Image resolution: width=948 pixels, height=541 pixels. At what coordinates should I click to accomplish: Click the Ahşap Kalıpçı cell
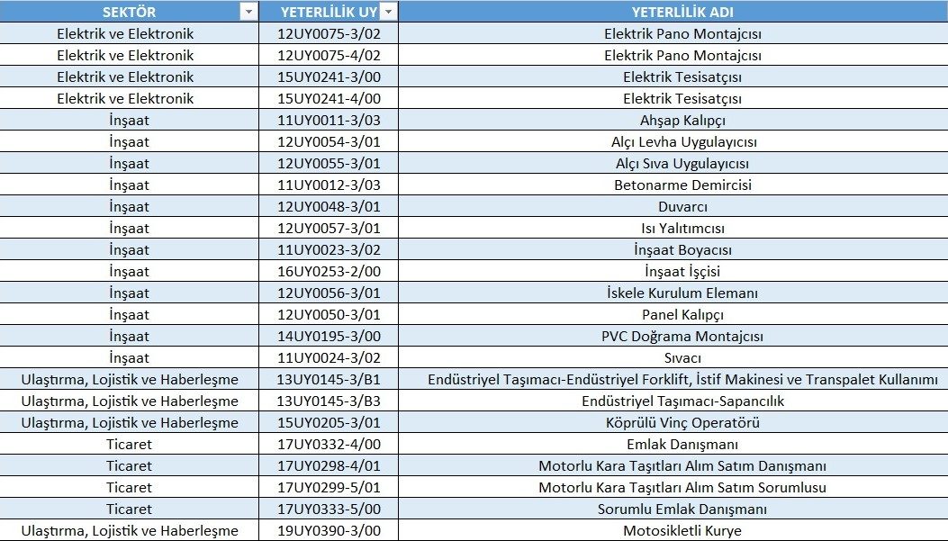pos(682,121)
